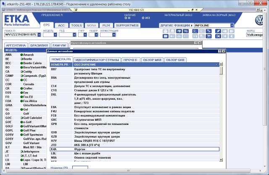Click PR table scrollbar up arrow

coord(221,64)
